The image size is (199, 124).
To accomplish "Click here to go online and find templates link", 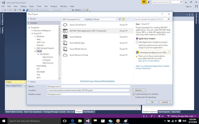I will [97, 81].
